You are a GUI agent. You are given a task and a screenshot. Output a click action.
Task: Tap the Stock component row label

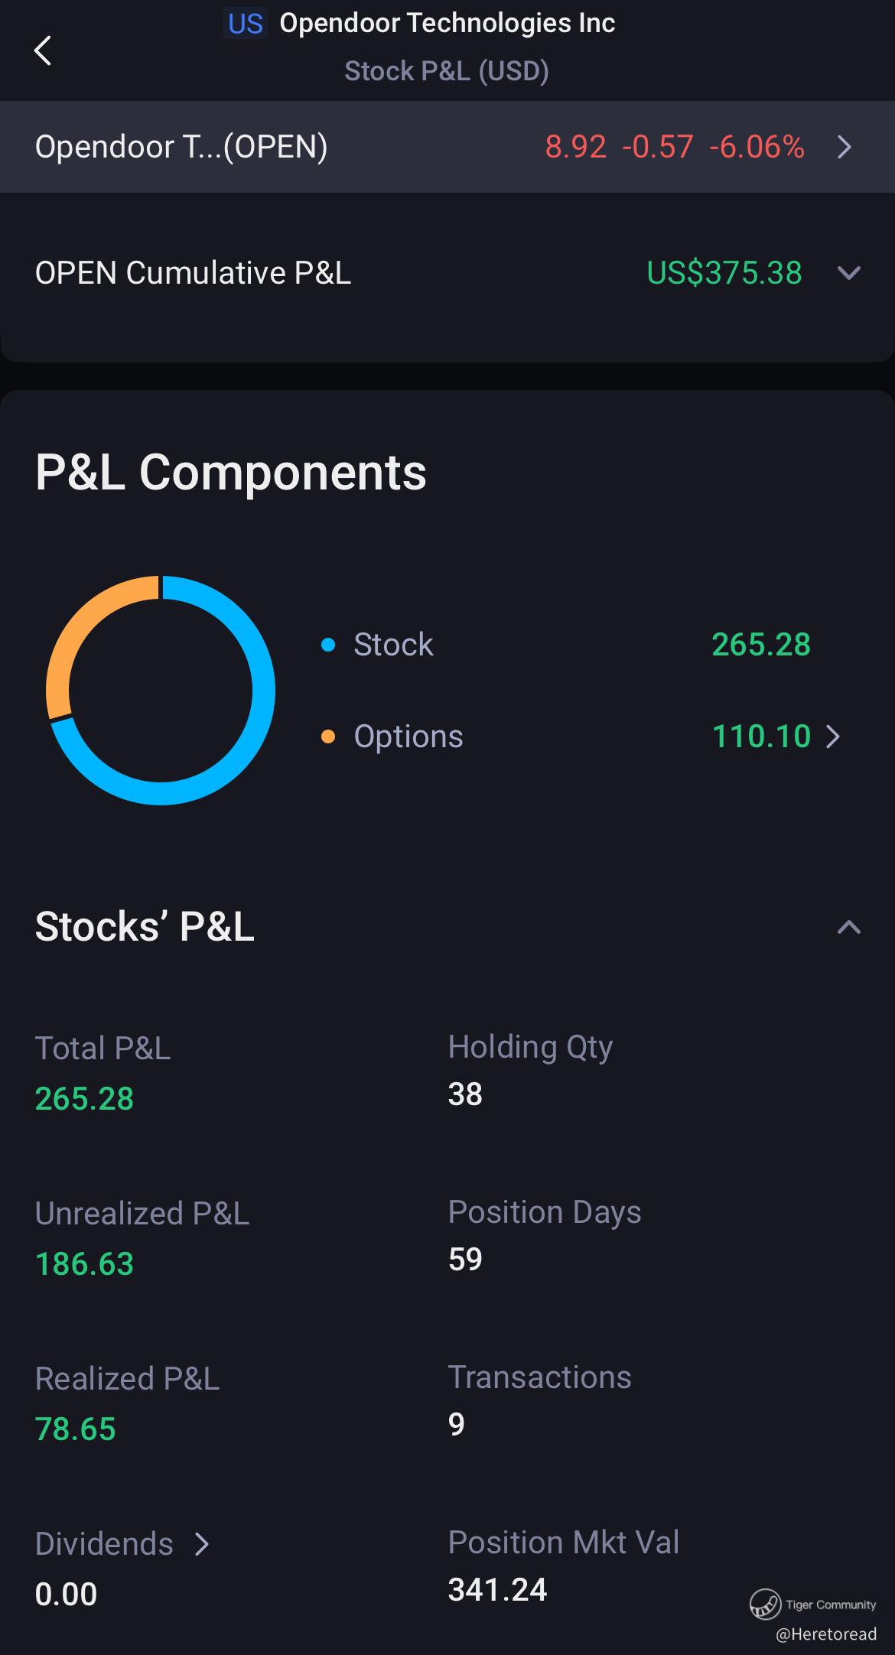click(x=393, y=645)
